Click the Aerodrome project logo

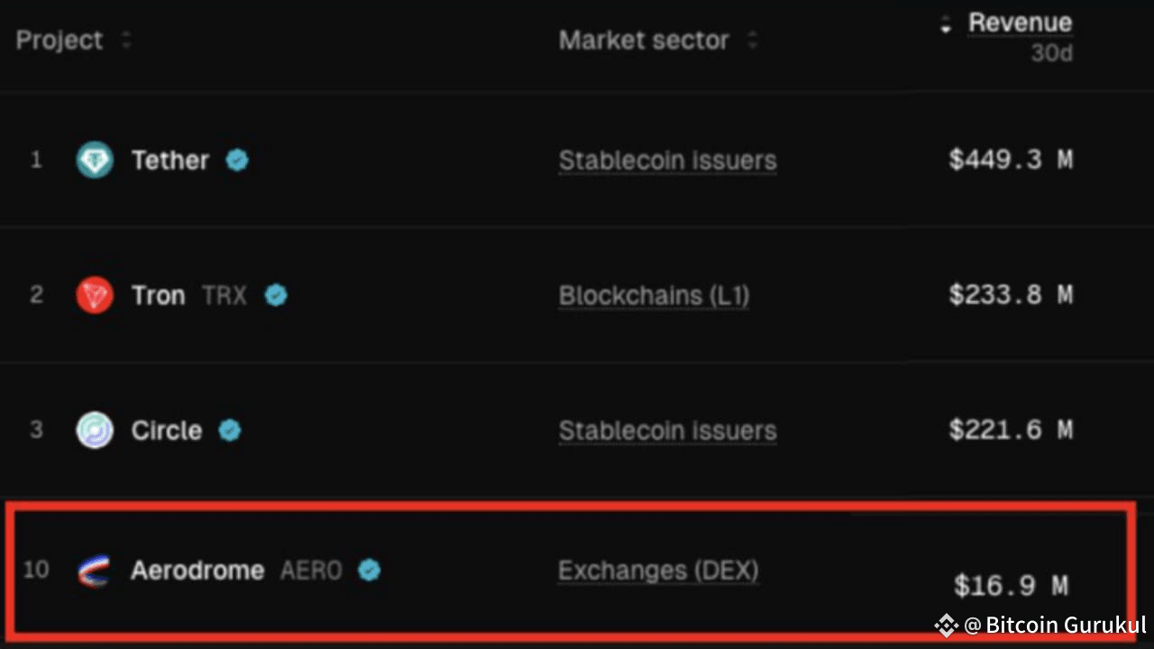point(95,570)
